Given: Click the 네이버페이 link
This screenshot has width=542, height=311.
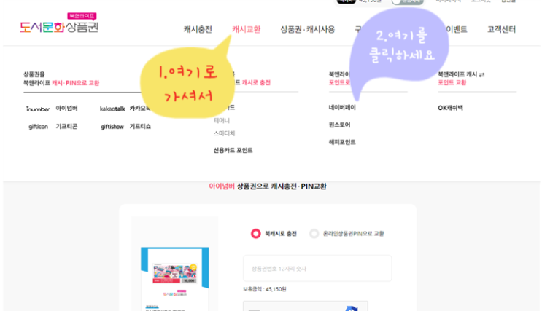Looking at the screenshot, I should (342, 107).
